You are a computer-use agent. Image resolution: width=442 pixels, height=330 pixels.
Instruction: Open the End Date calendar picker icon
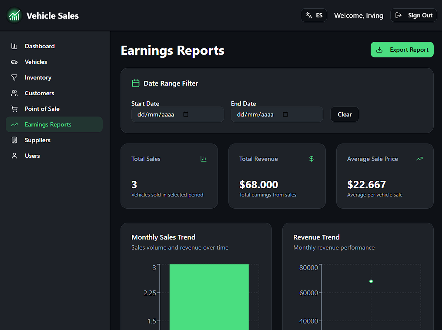tap(285, 114)
